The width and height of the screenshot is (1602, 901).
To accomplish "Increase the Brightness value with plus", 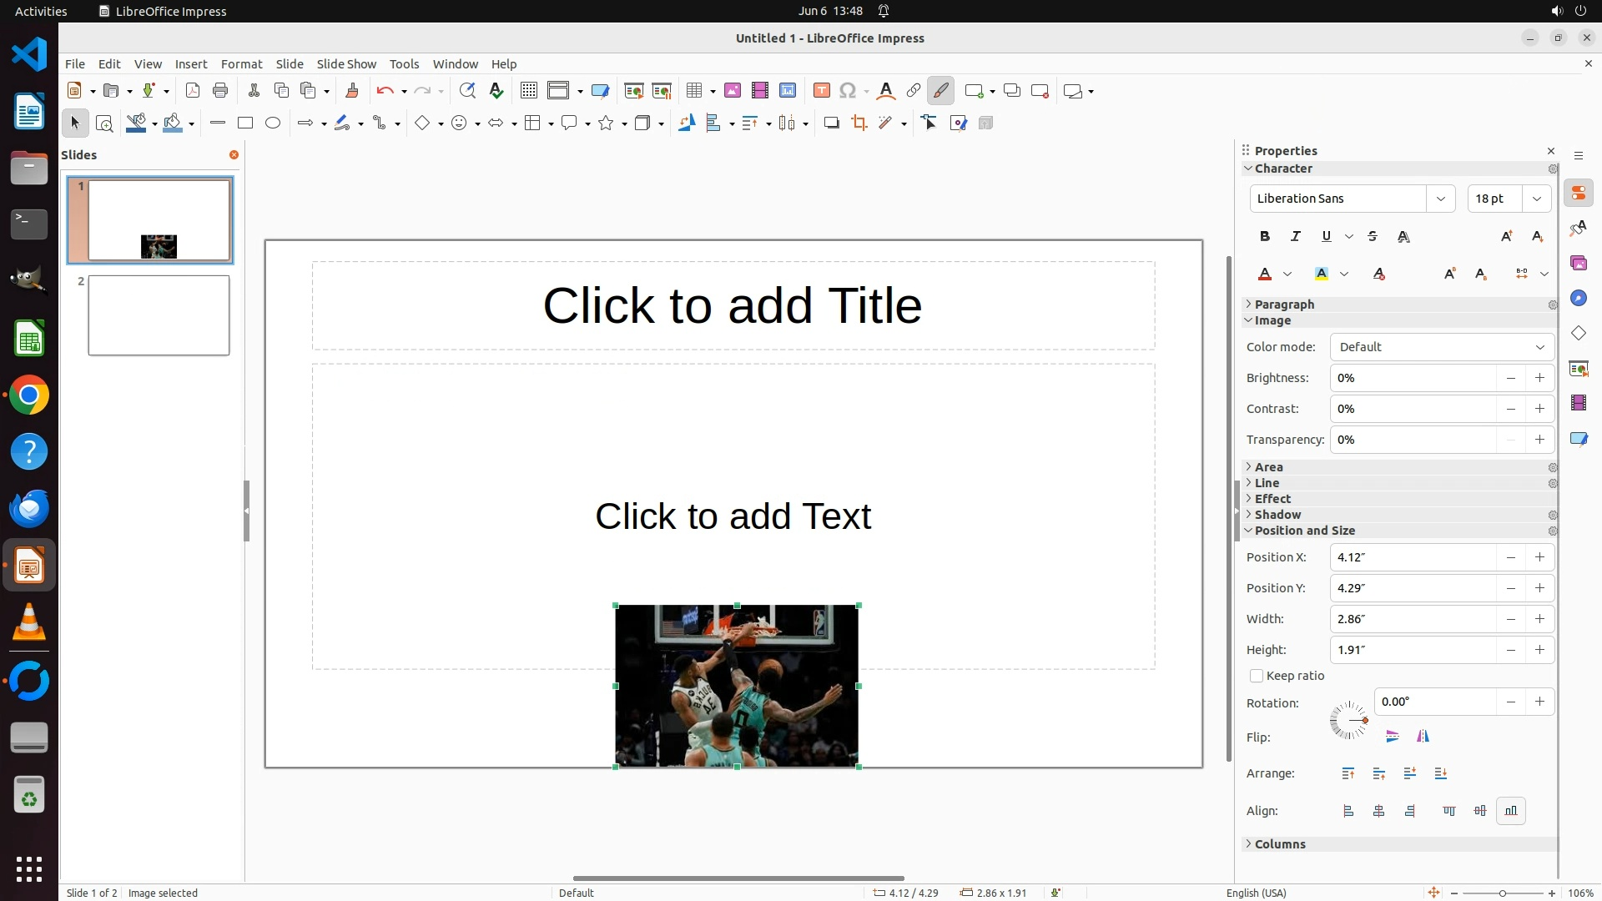I will point(1539,378).
